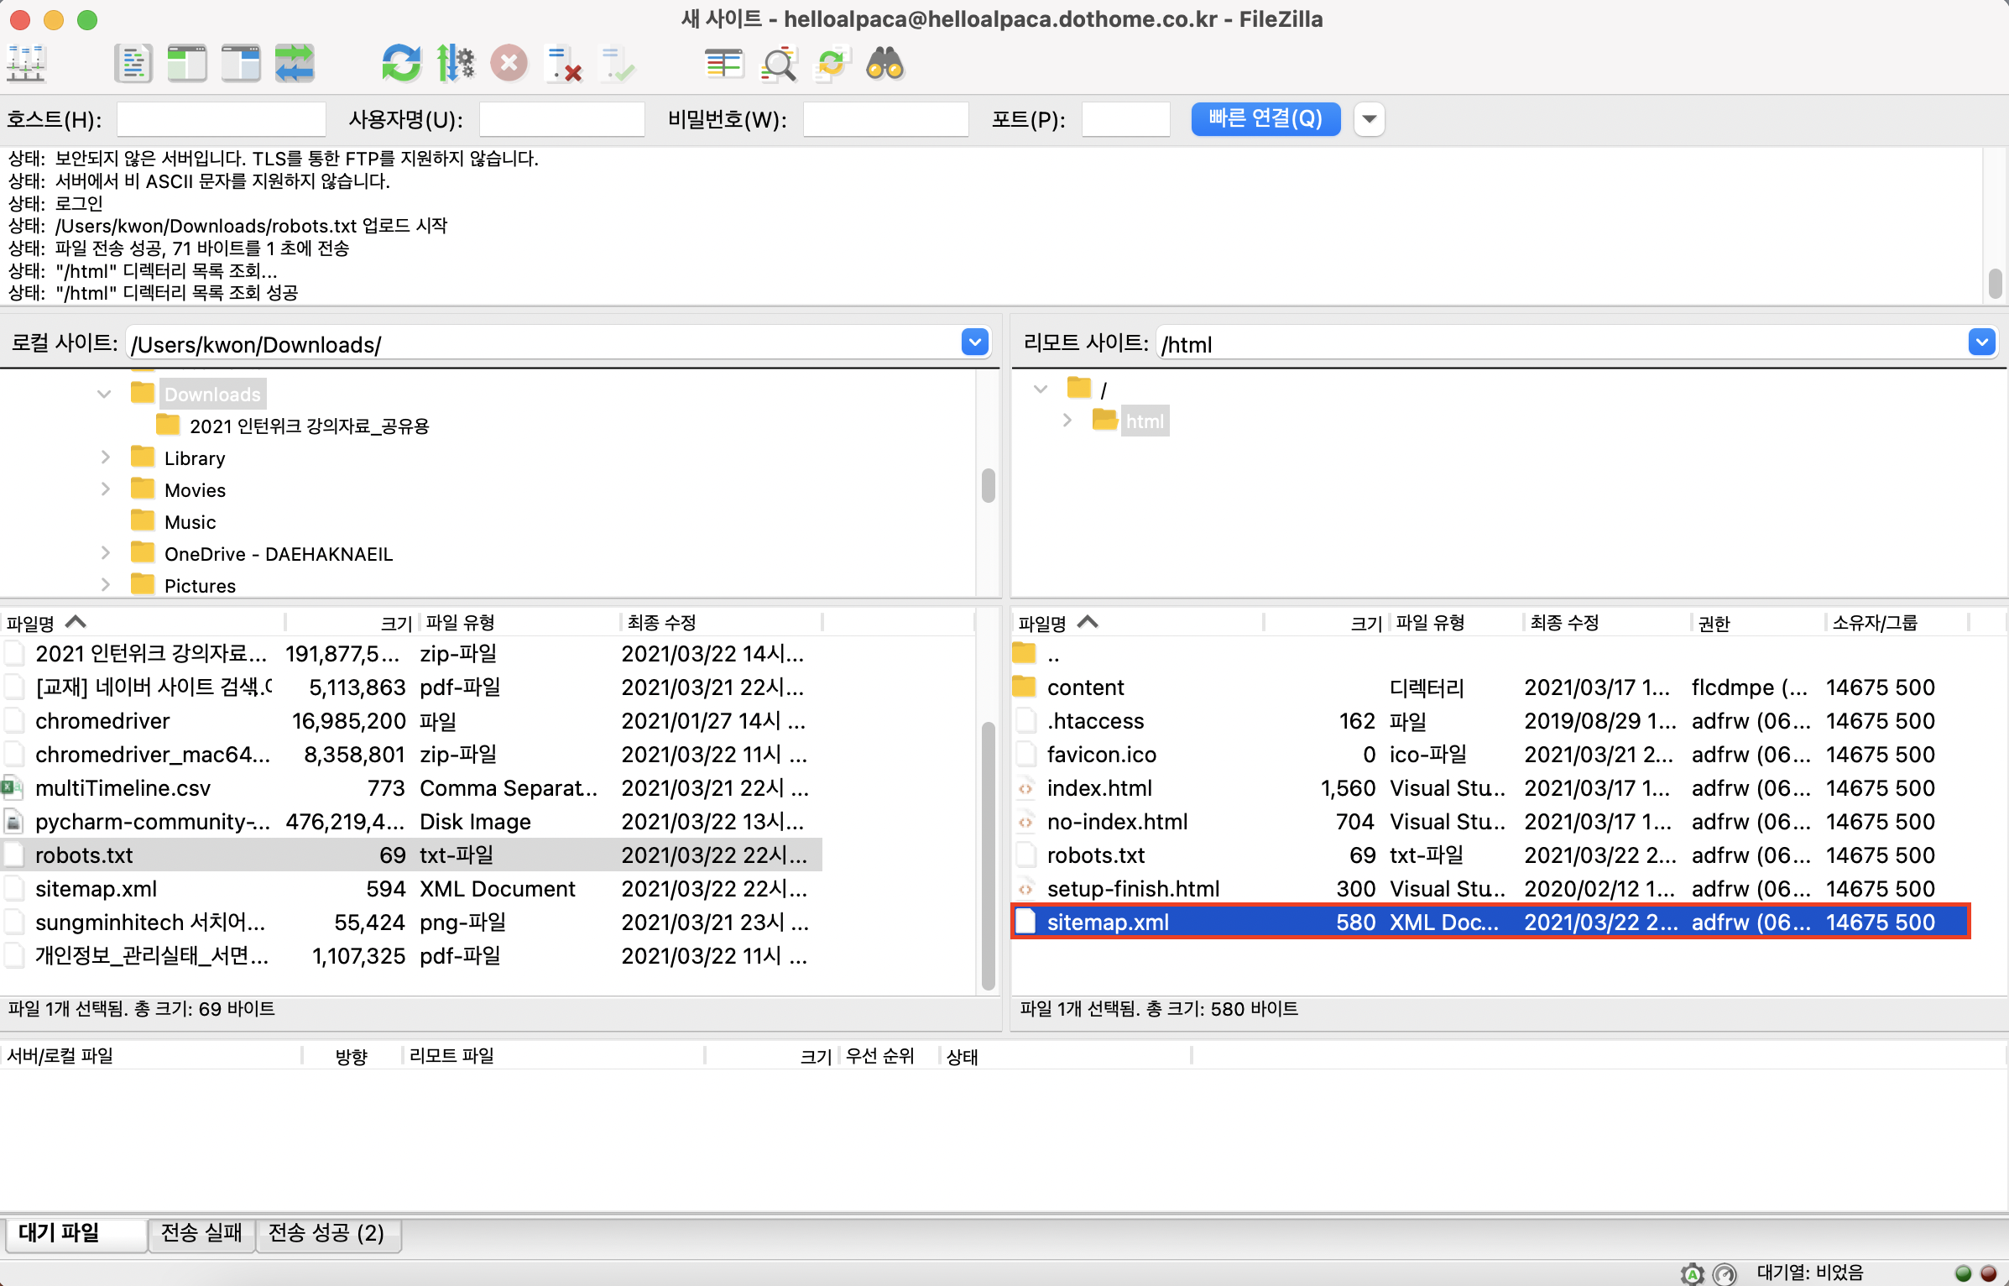
Task: Click the 빠른 연결(Q) button
Action: pos(1265,118)
